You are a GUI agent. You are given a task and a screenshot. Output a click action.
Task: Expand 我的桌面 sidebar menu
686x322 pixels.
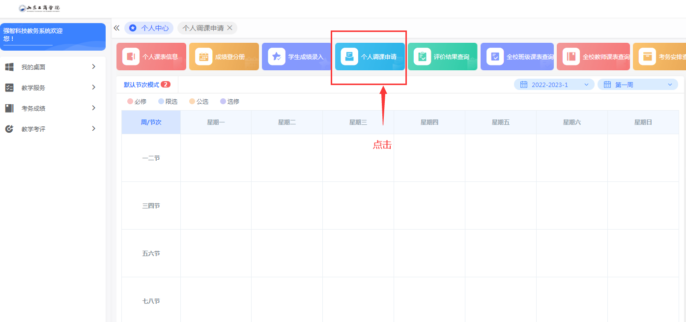(93, 67)
